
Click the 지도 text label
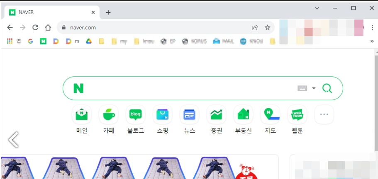[270, 131]
